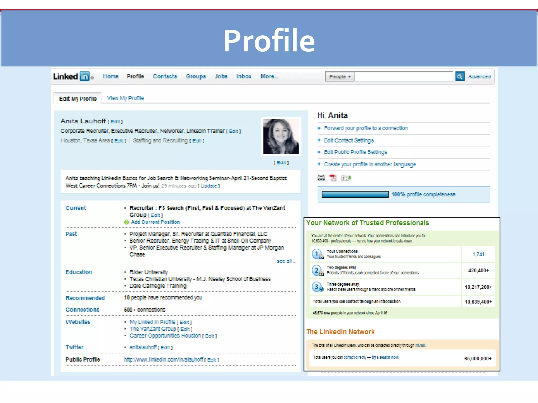Viewport: 538px width, 403px height.
Task: Click the share profile card icon
Action: 346,178
